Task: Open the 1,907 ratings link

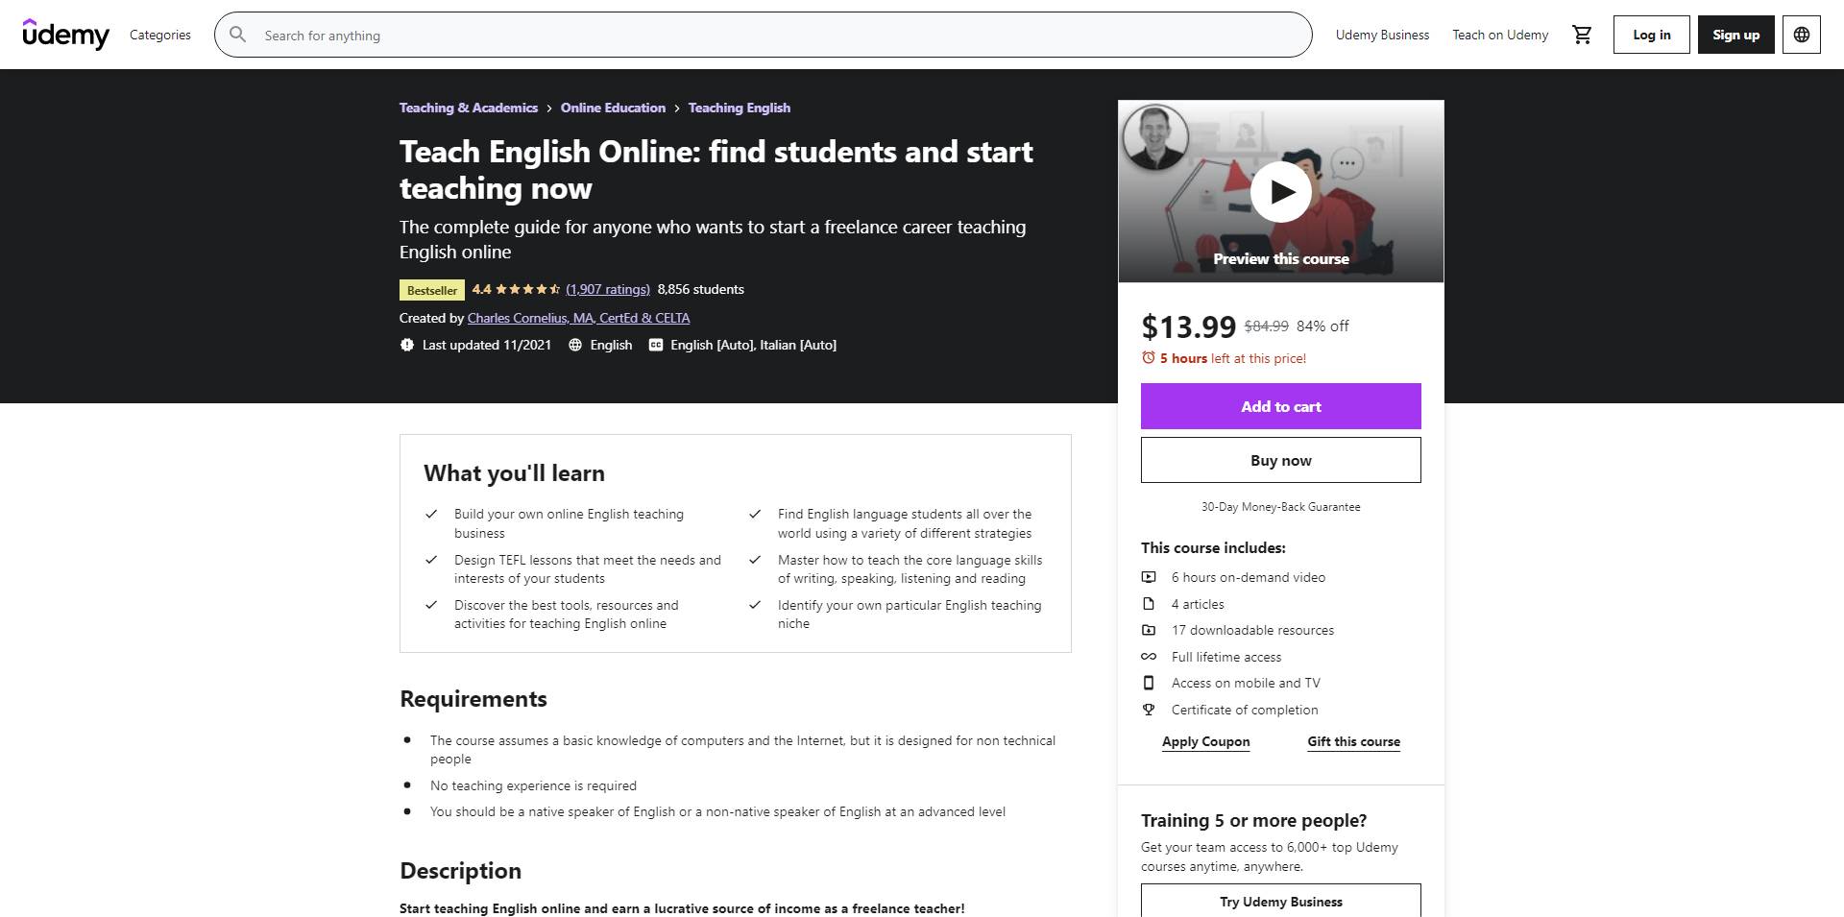Action: [x=608, y=289]
